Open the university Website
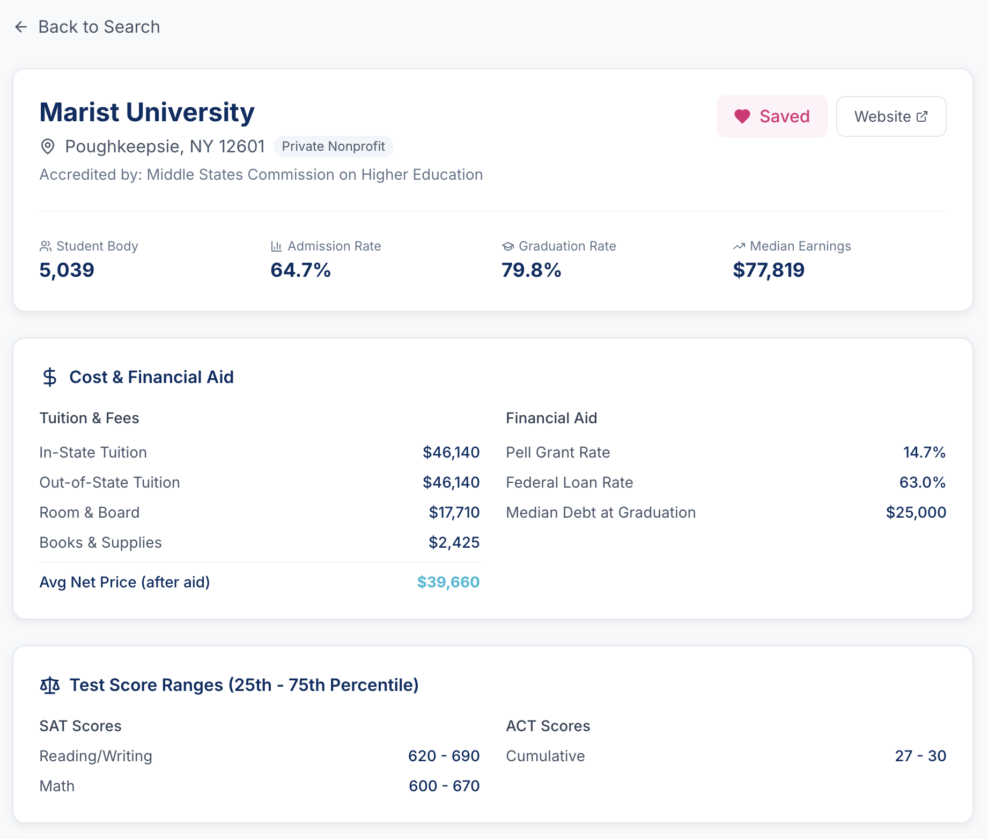Screen dimensions: 988x839 [891, 116]
